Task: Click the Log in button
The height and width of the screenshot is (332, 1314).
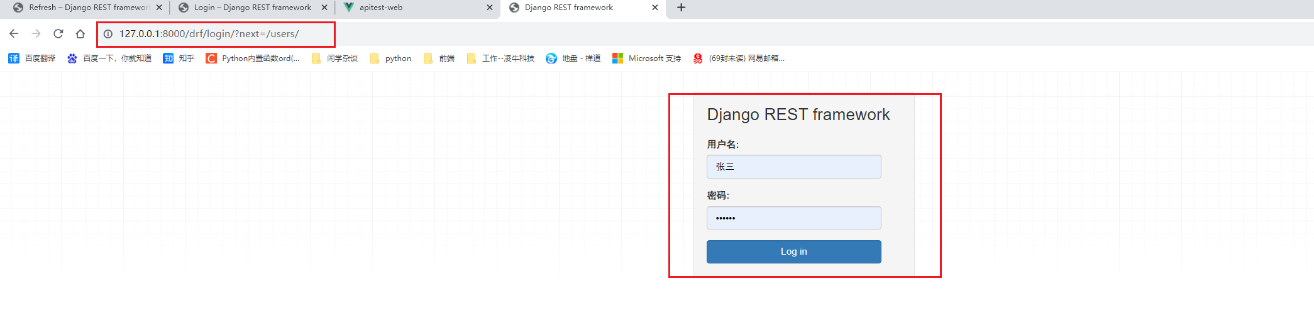Action: tap(793, 252)
